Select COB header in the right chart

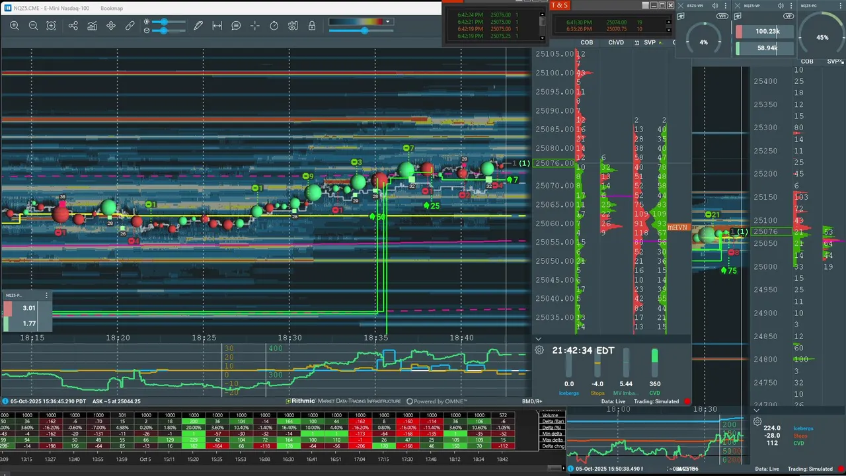[x=807, y=61]
